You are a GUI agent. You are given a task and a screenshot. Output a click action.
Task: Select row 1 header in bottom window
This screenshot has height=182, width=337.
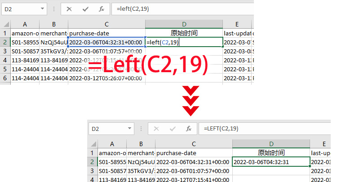(x=93, y=153)
